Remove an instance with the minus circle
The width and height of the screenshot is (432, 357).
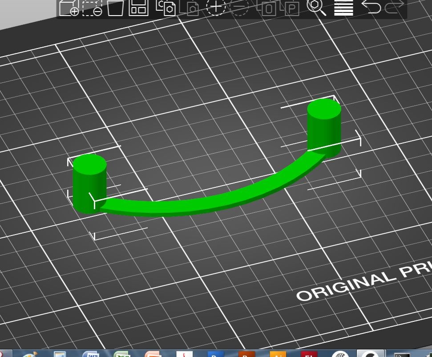(x=239, y=8)
